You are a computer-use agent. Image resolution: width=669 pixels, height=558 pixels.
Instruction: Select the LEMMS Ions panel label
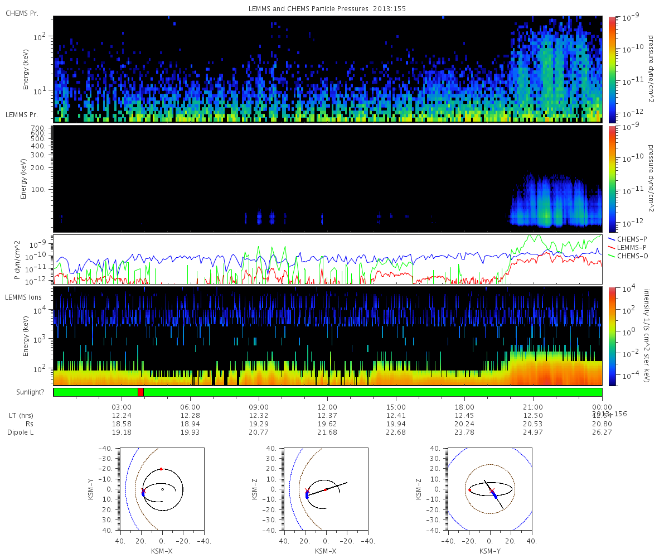23,297
